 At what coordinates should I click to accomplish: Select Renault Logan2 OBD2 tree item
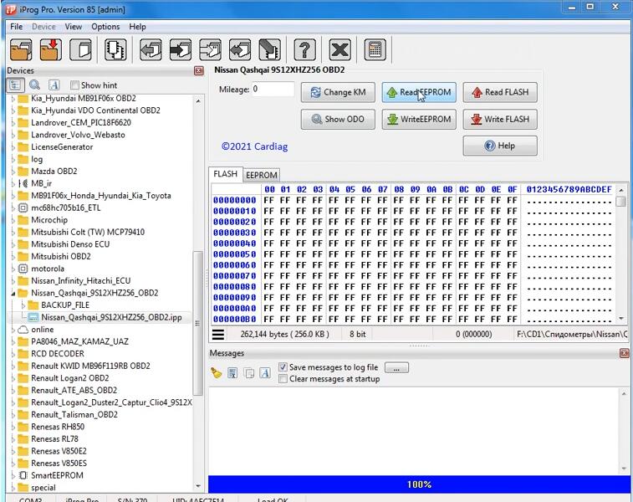[x=70, y=378]
